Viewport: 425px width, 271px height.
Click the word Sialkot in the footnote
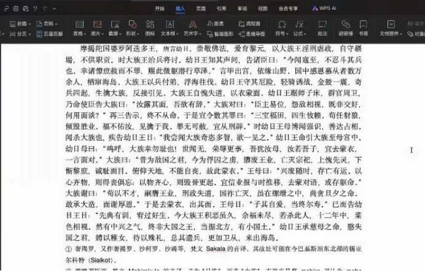click(90, 259)
